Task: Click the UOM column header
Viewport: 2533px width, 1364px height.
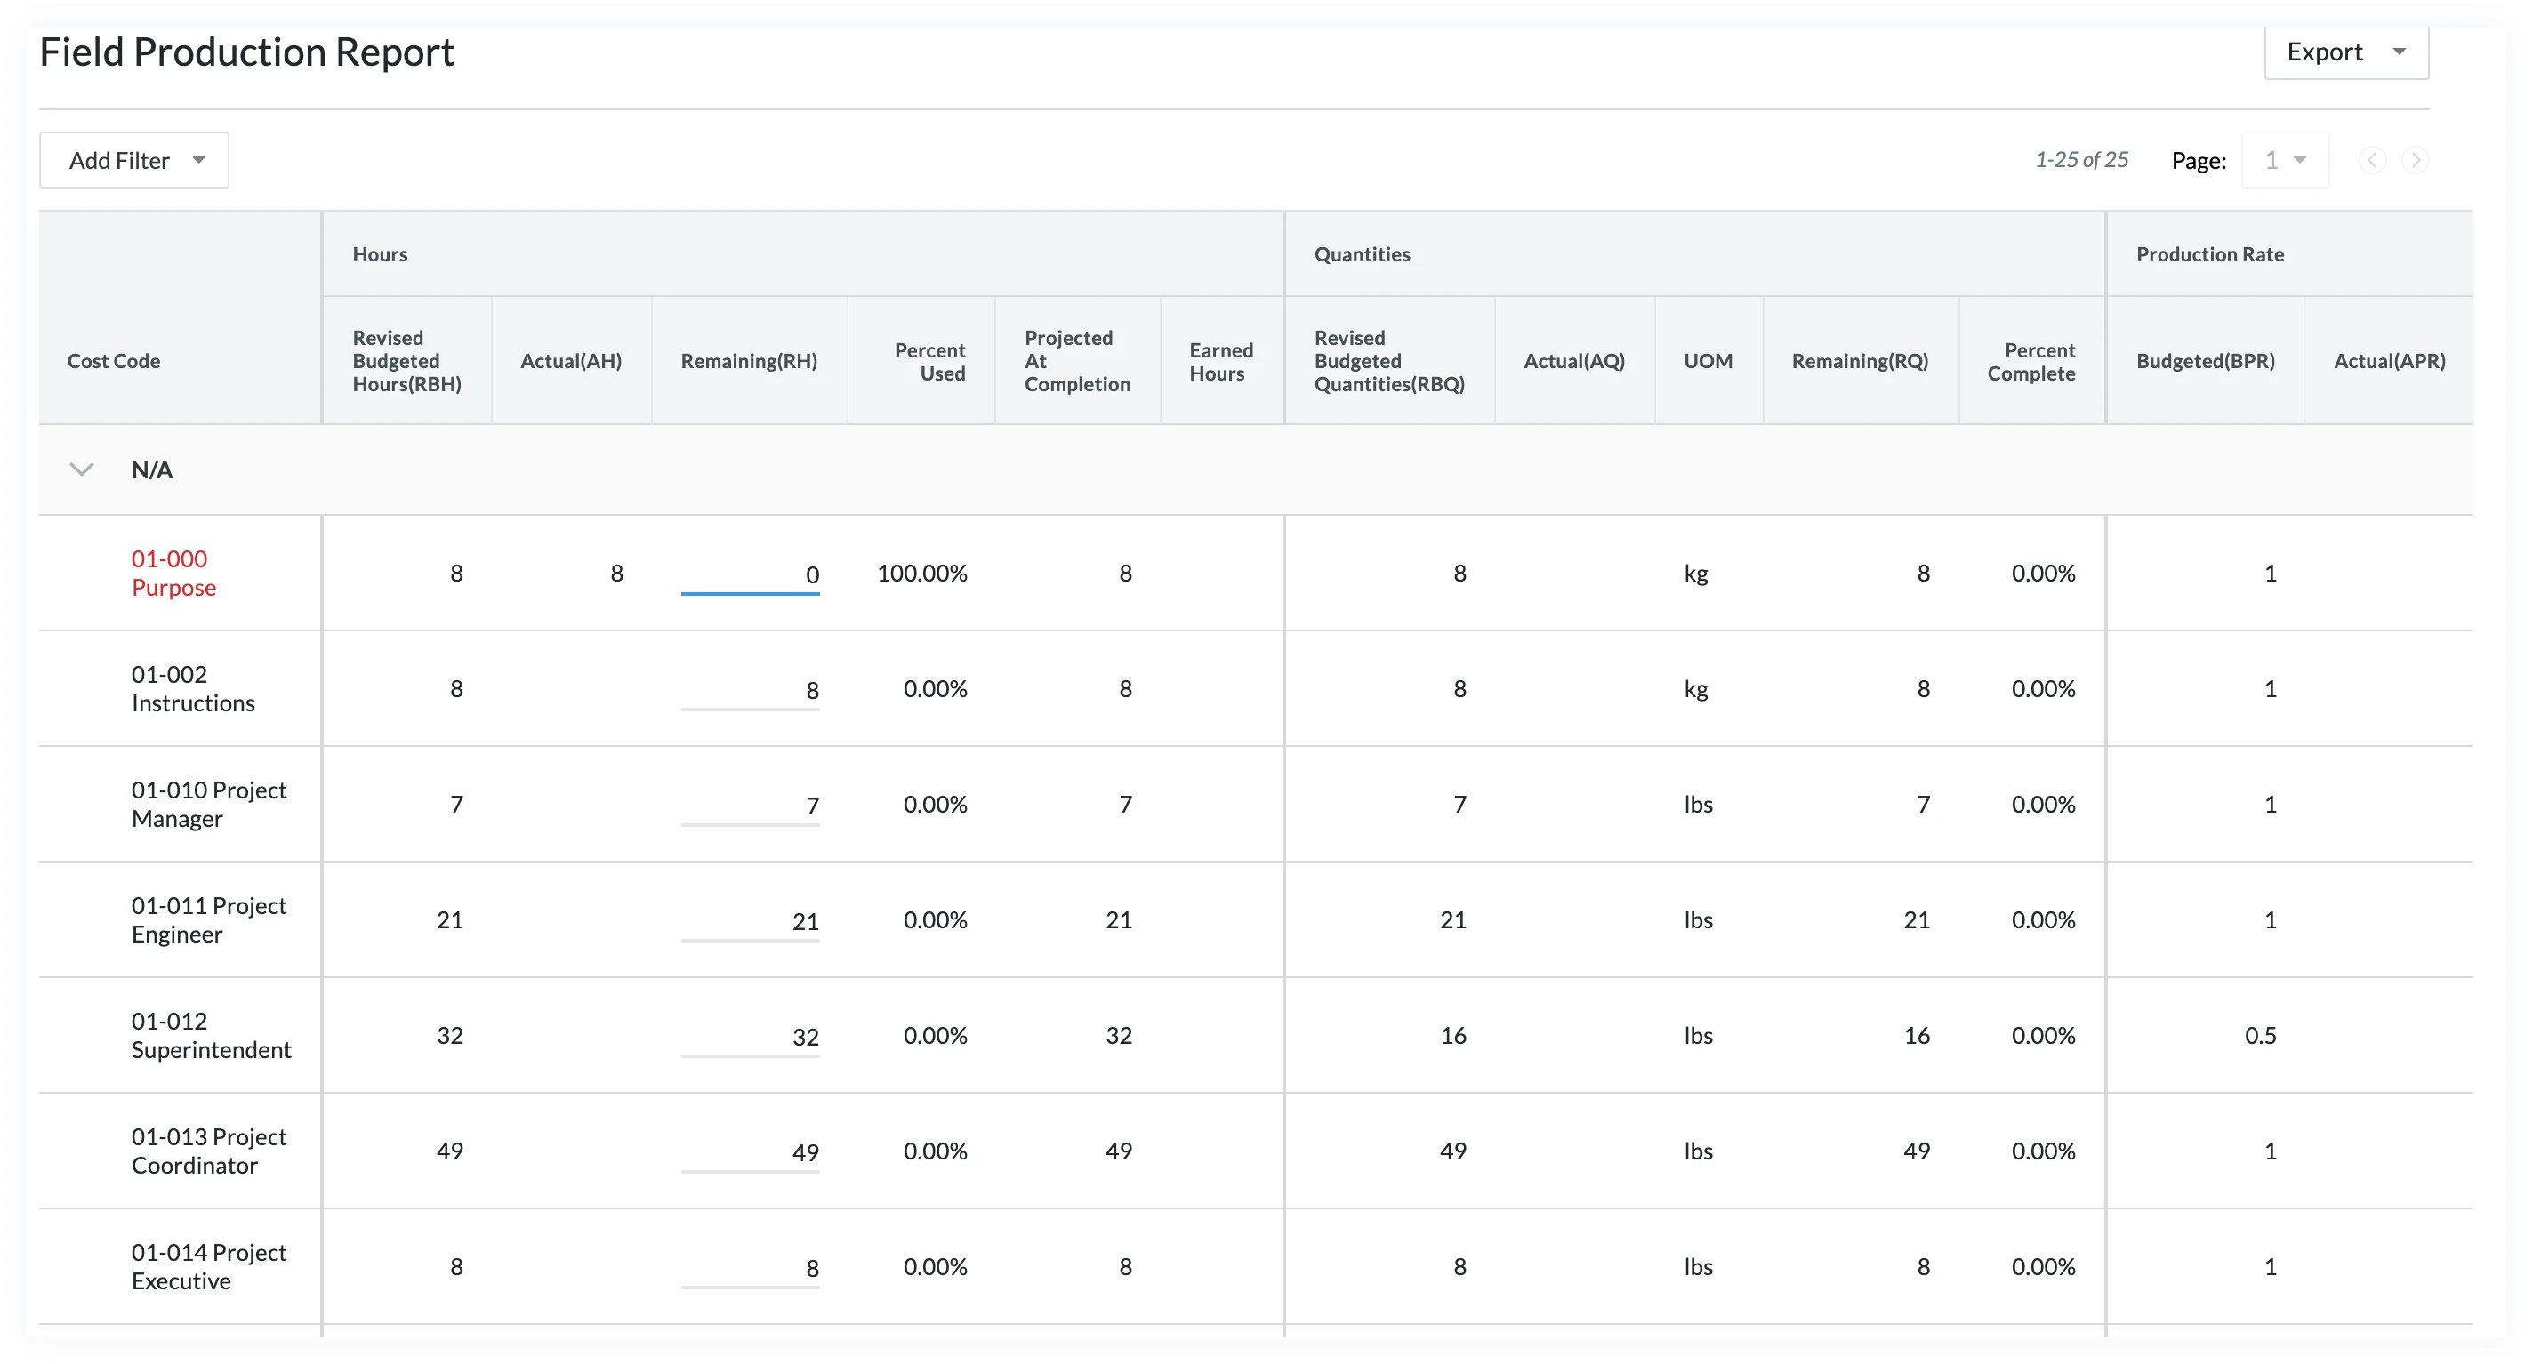Action: (1708, 361)
